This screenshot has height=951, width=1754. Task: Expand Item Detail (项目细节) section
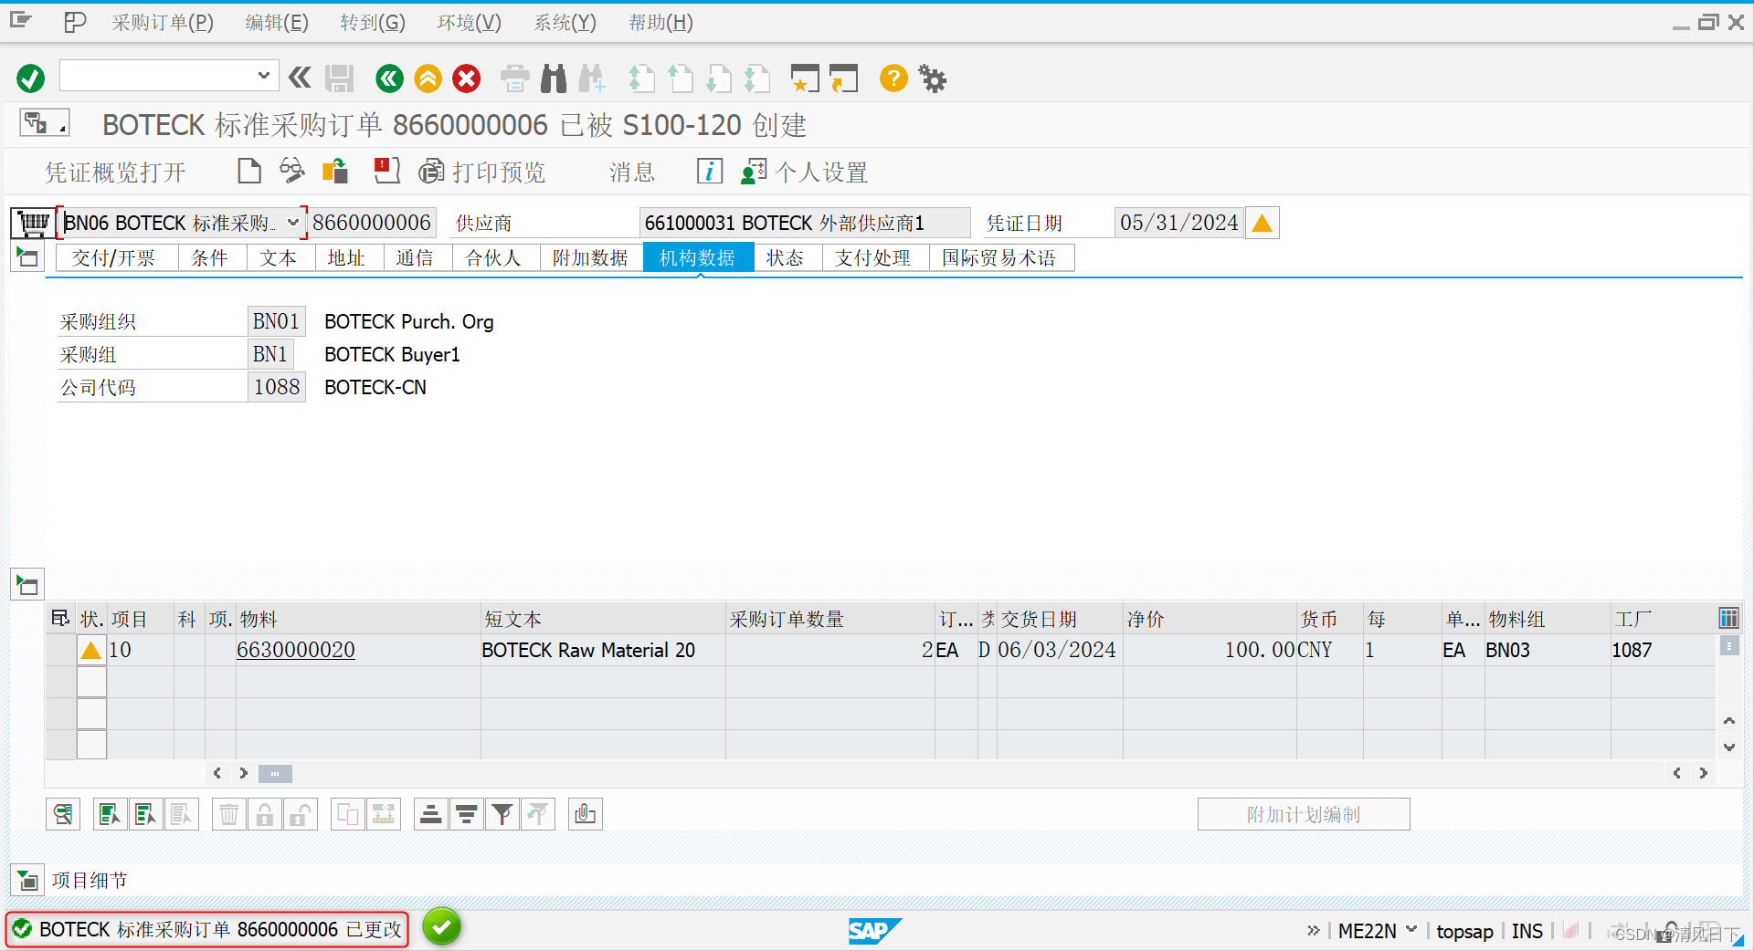point(27,880)
